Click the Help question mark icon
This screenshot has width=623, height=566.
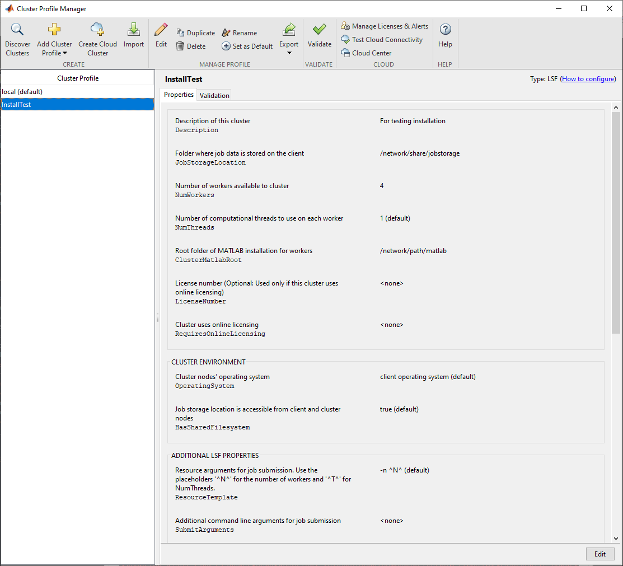click(x=446, y=30)
